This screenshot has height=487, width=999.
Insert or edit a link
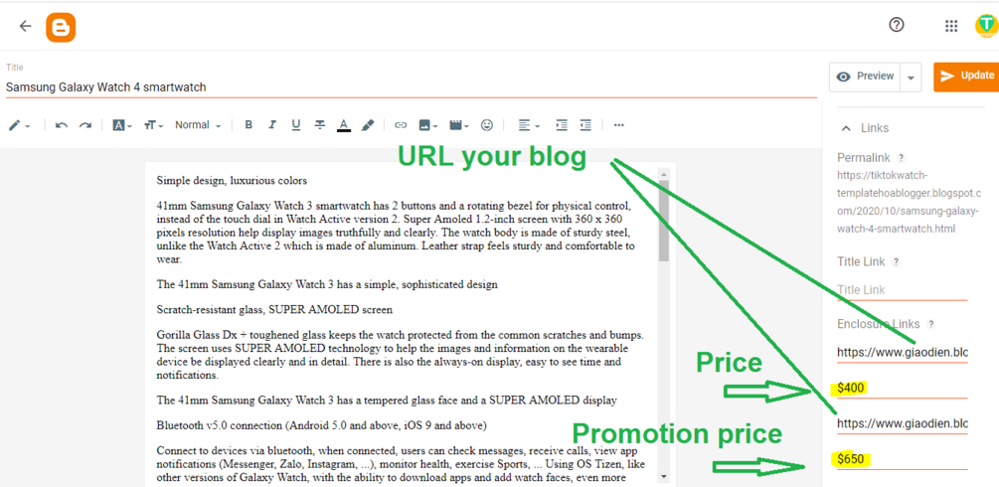[401, 125]
